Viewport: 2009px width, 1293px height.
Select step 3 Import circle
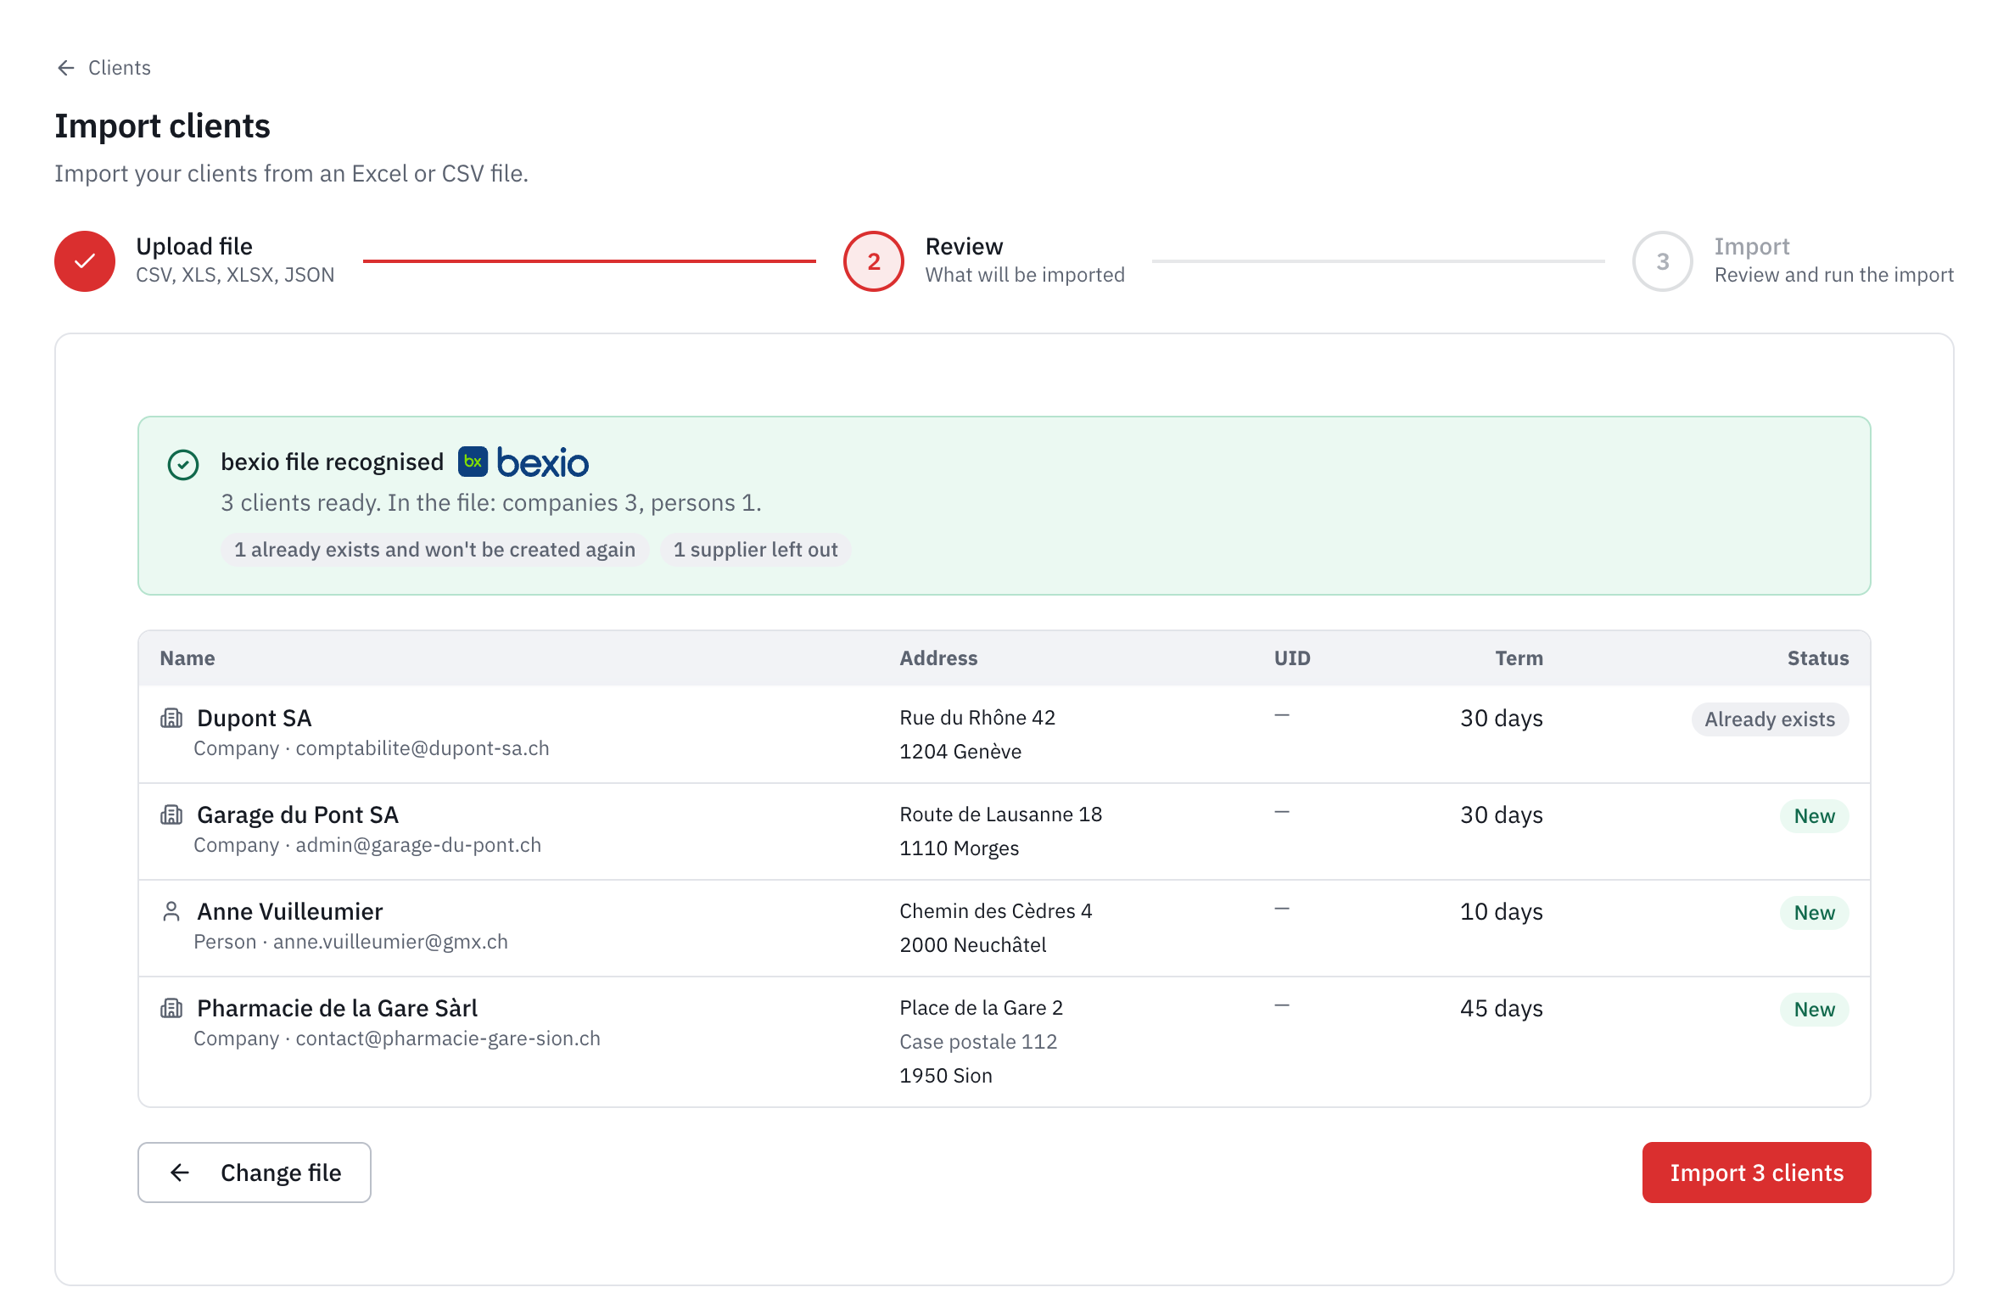(x=1663, y=261)
